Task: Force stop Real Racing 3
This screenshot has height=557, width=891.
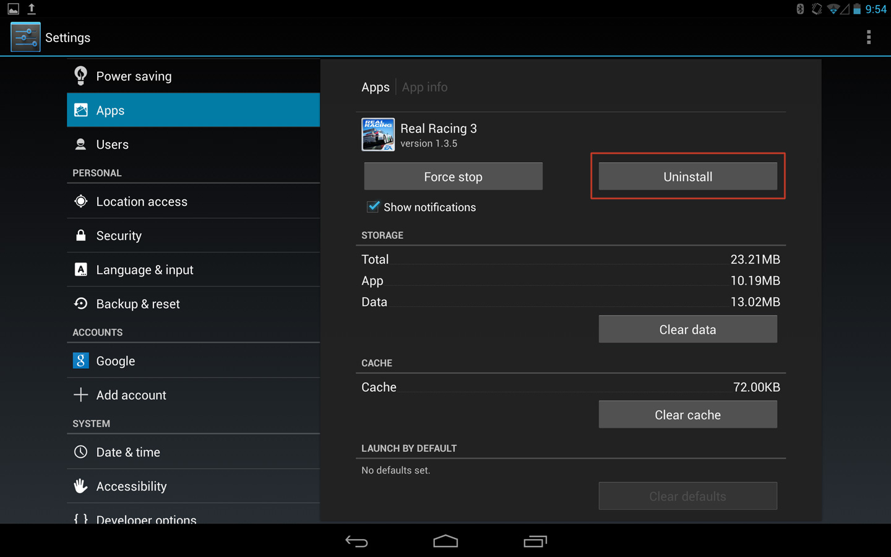Action: point(453,176)
